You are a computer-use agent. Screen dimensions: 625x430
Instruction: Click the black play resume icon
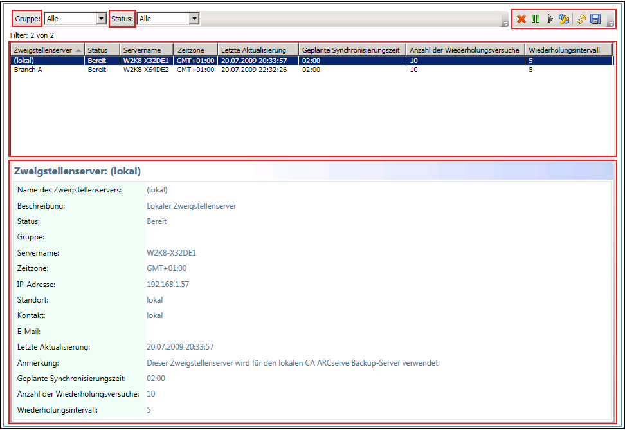(x=550, y=19)
